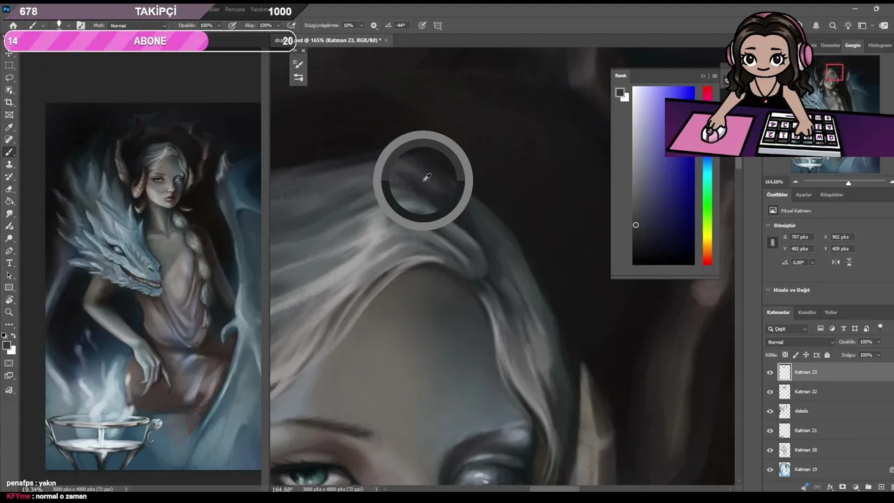Select the Path Selection arrow tool
The height and width of the screenshot is (503, 894).
[9, 275]
